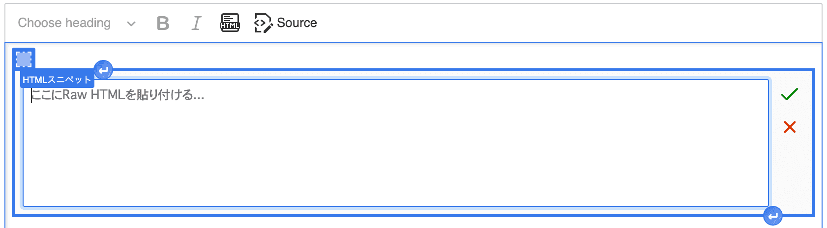Focus the Raw HTML textarea

pyautogui.click(x=396, y=143)
